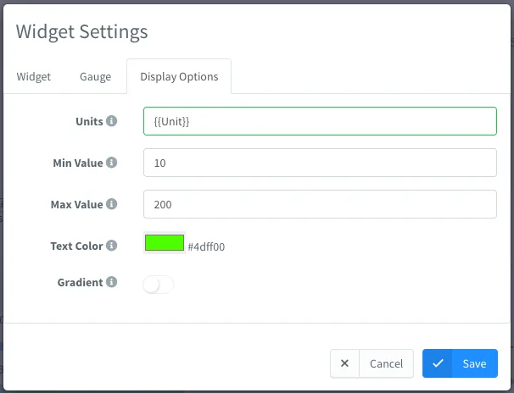Viewport: 514px width, 393px height.
Task: Click the checkmark icon of the Save button
Action: [x=438, y=363]
